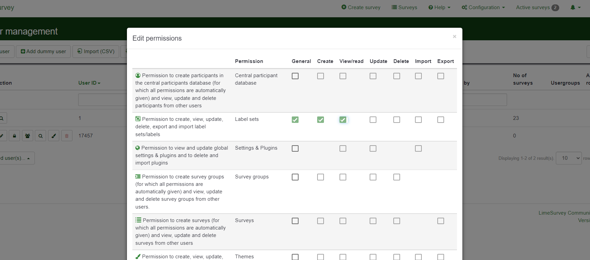Click the Add dummy user button
The height and width of the screenshot is (260, 590).
43,51
